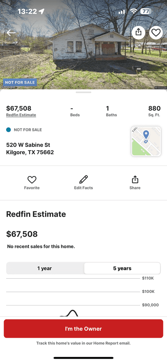Tap the back arrow icon
167x362 pixels.
(x=11, y=33)
